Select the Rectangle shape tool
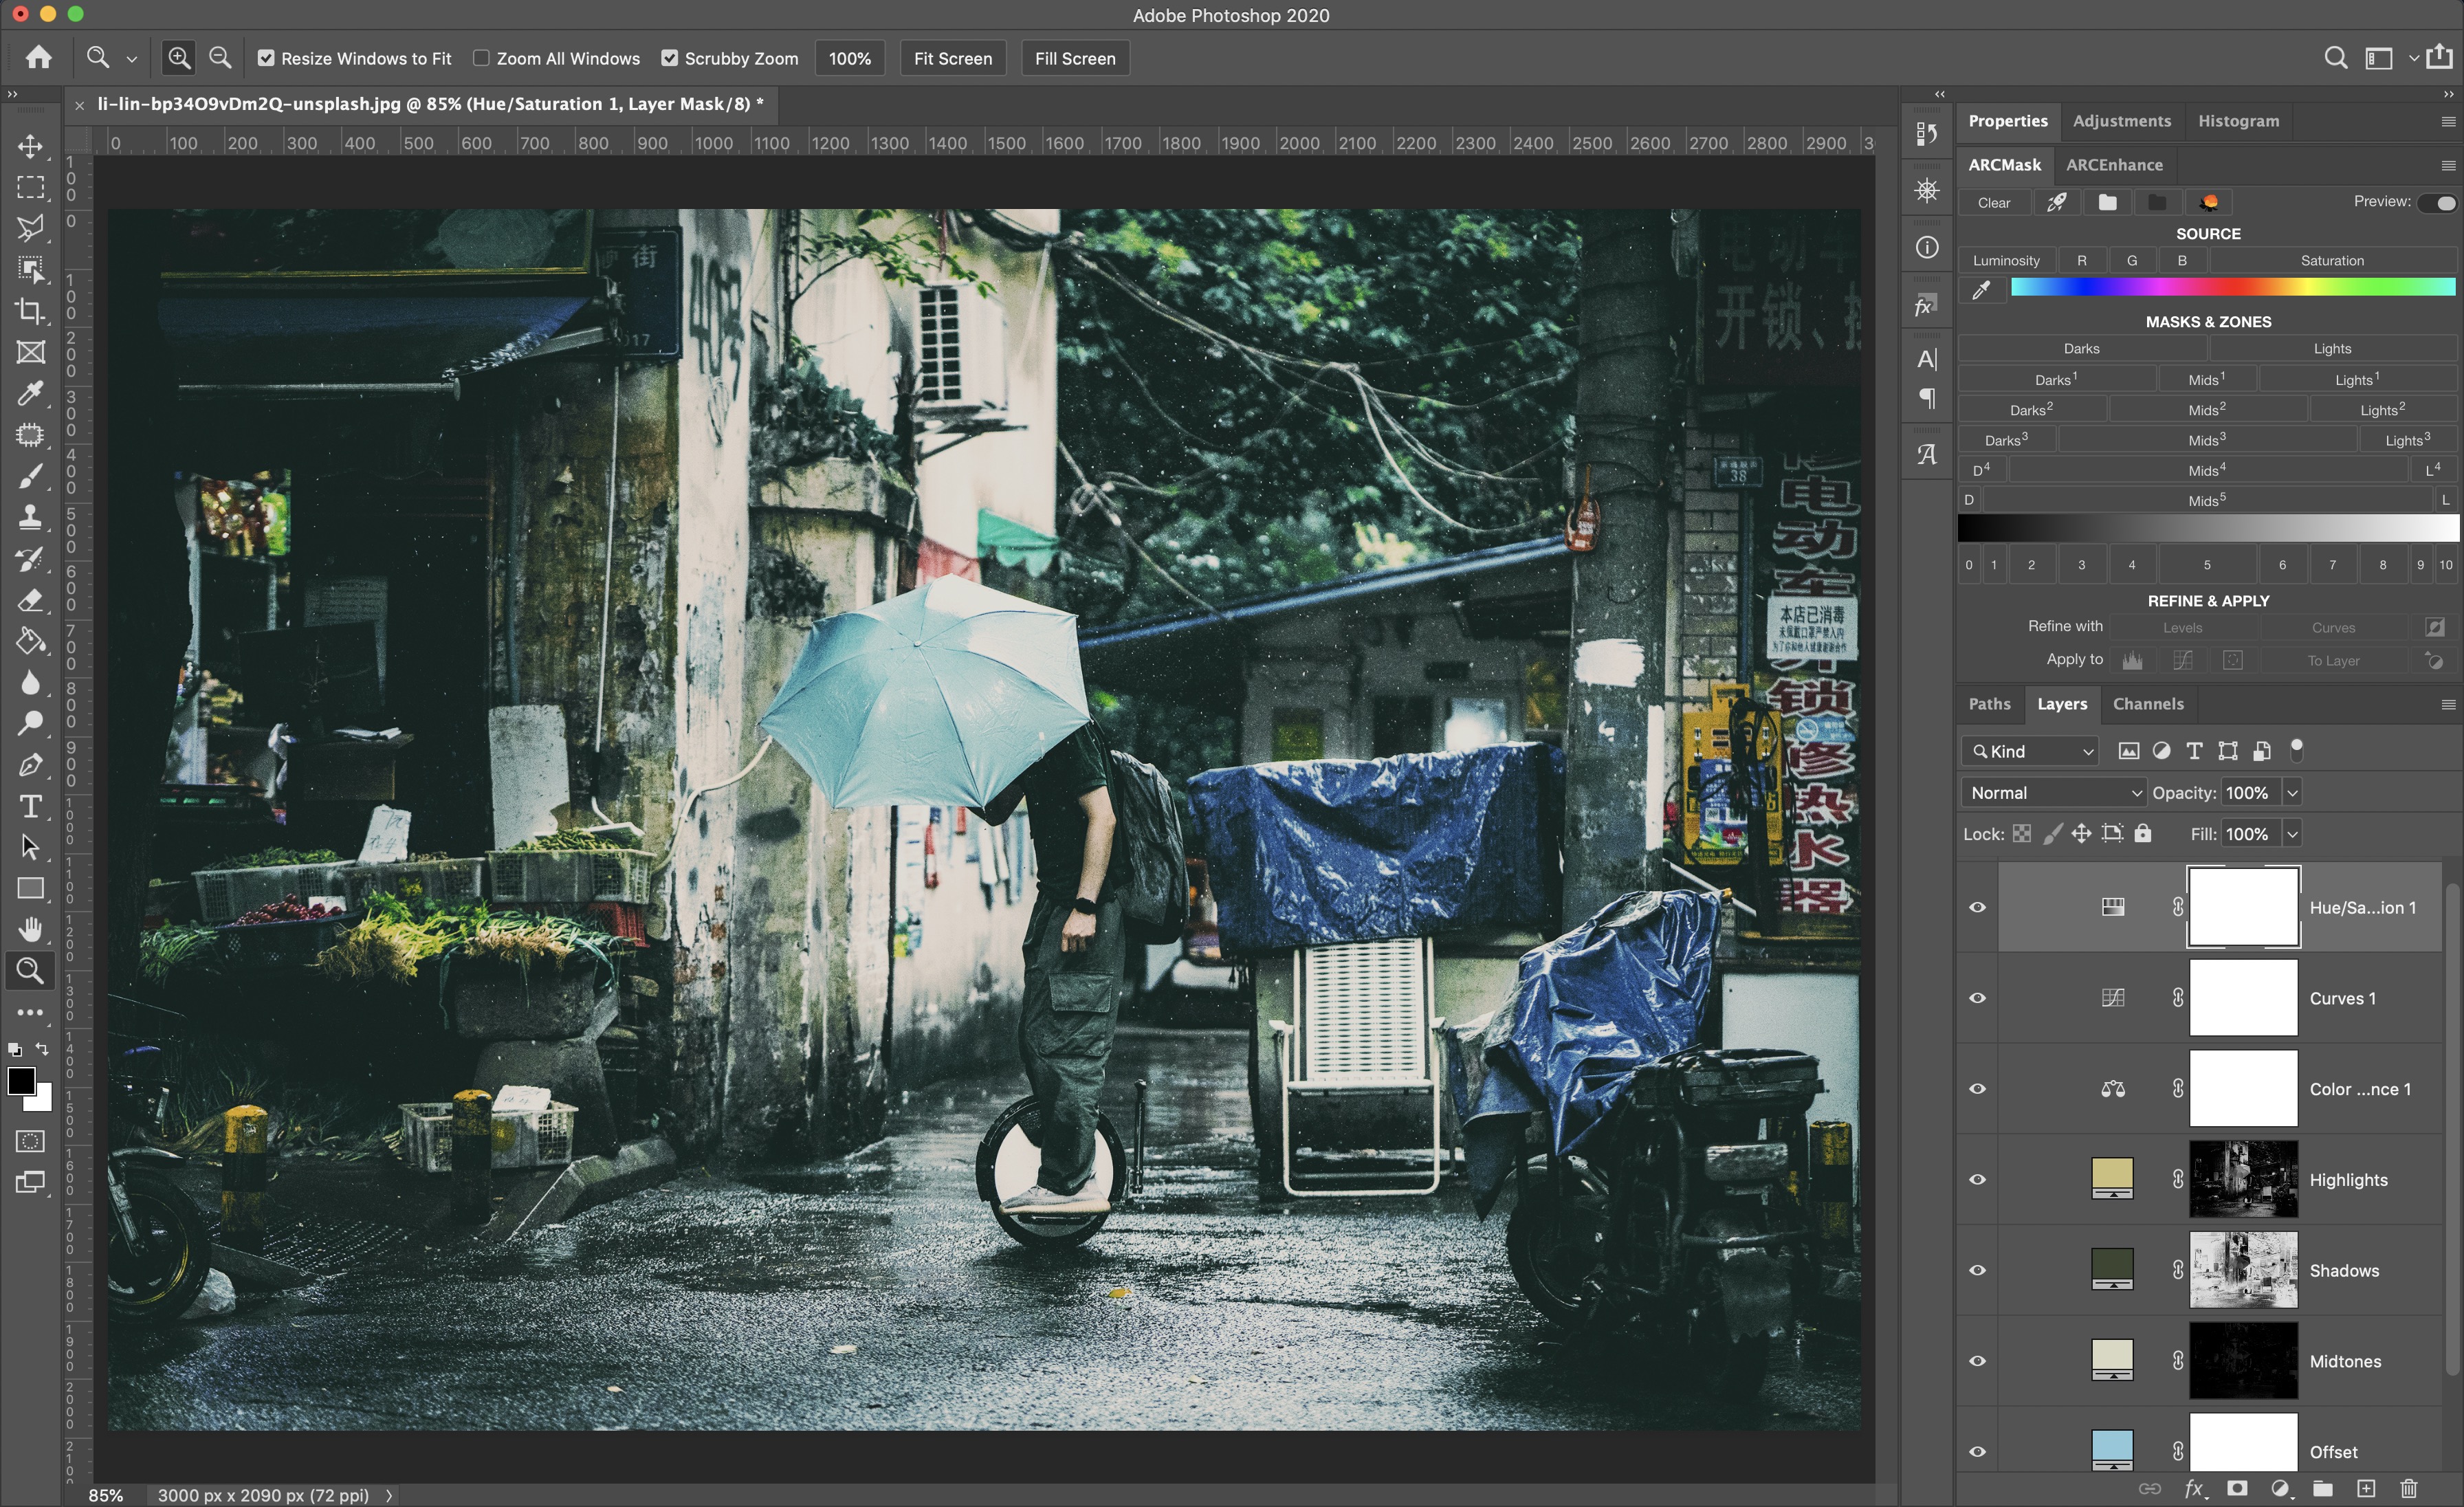 (x=30, y=888)
